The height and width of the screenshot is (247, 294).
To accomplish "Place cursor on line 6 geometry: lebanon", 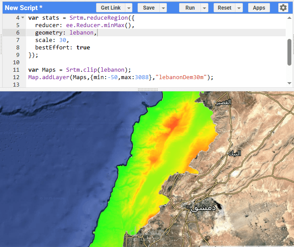I will pos(66,33).
